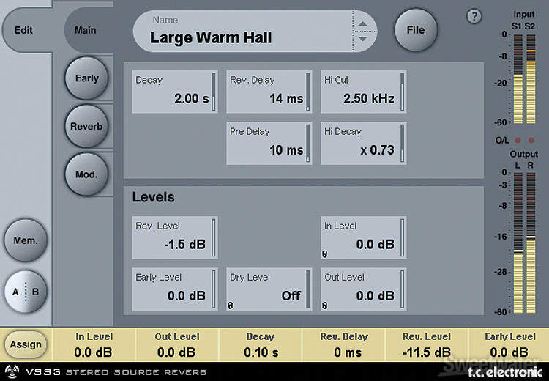Open the Reverb settings page
Viewport: 549px width, 381px height.
(86, 126)
